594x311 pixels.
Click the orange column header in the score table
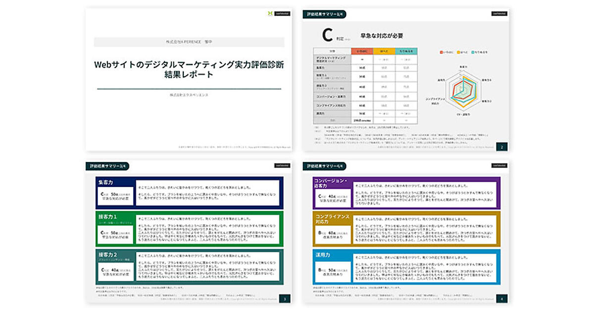[361, 51]
